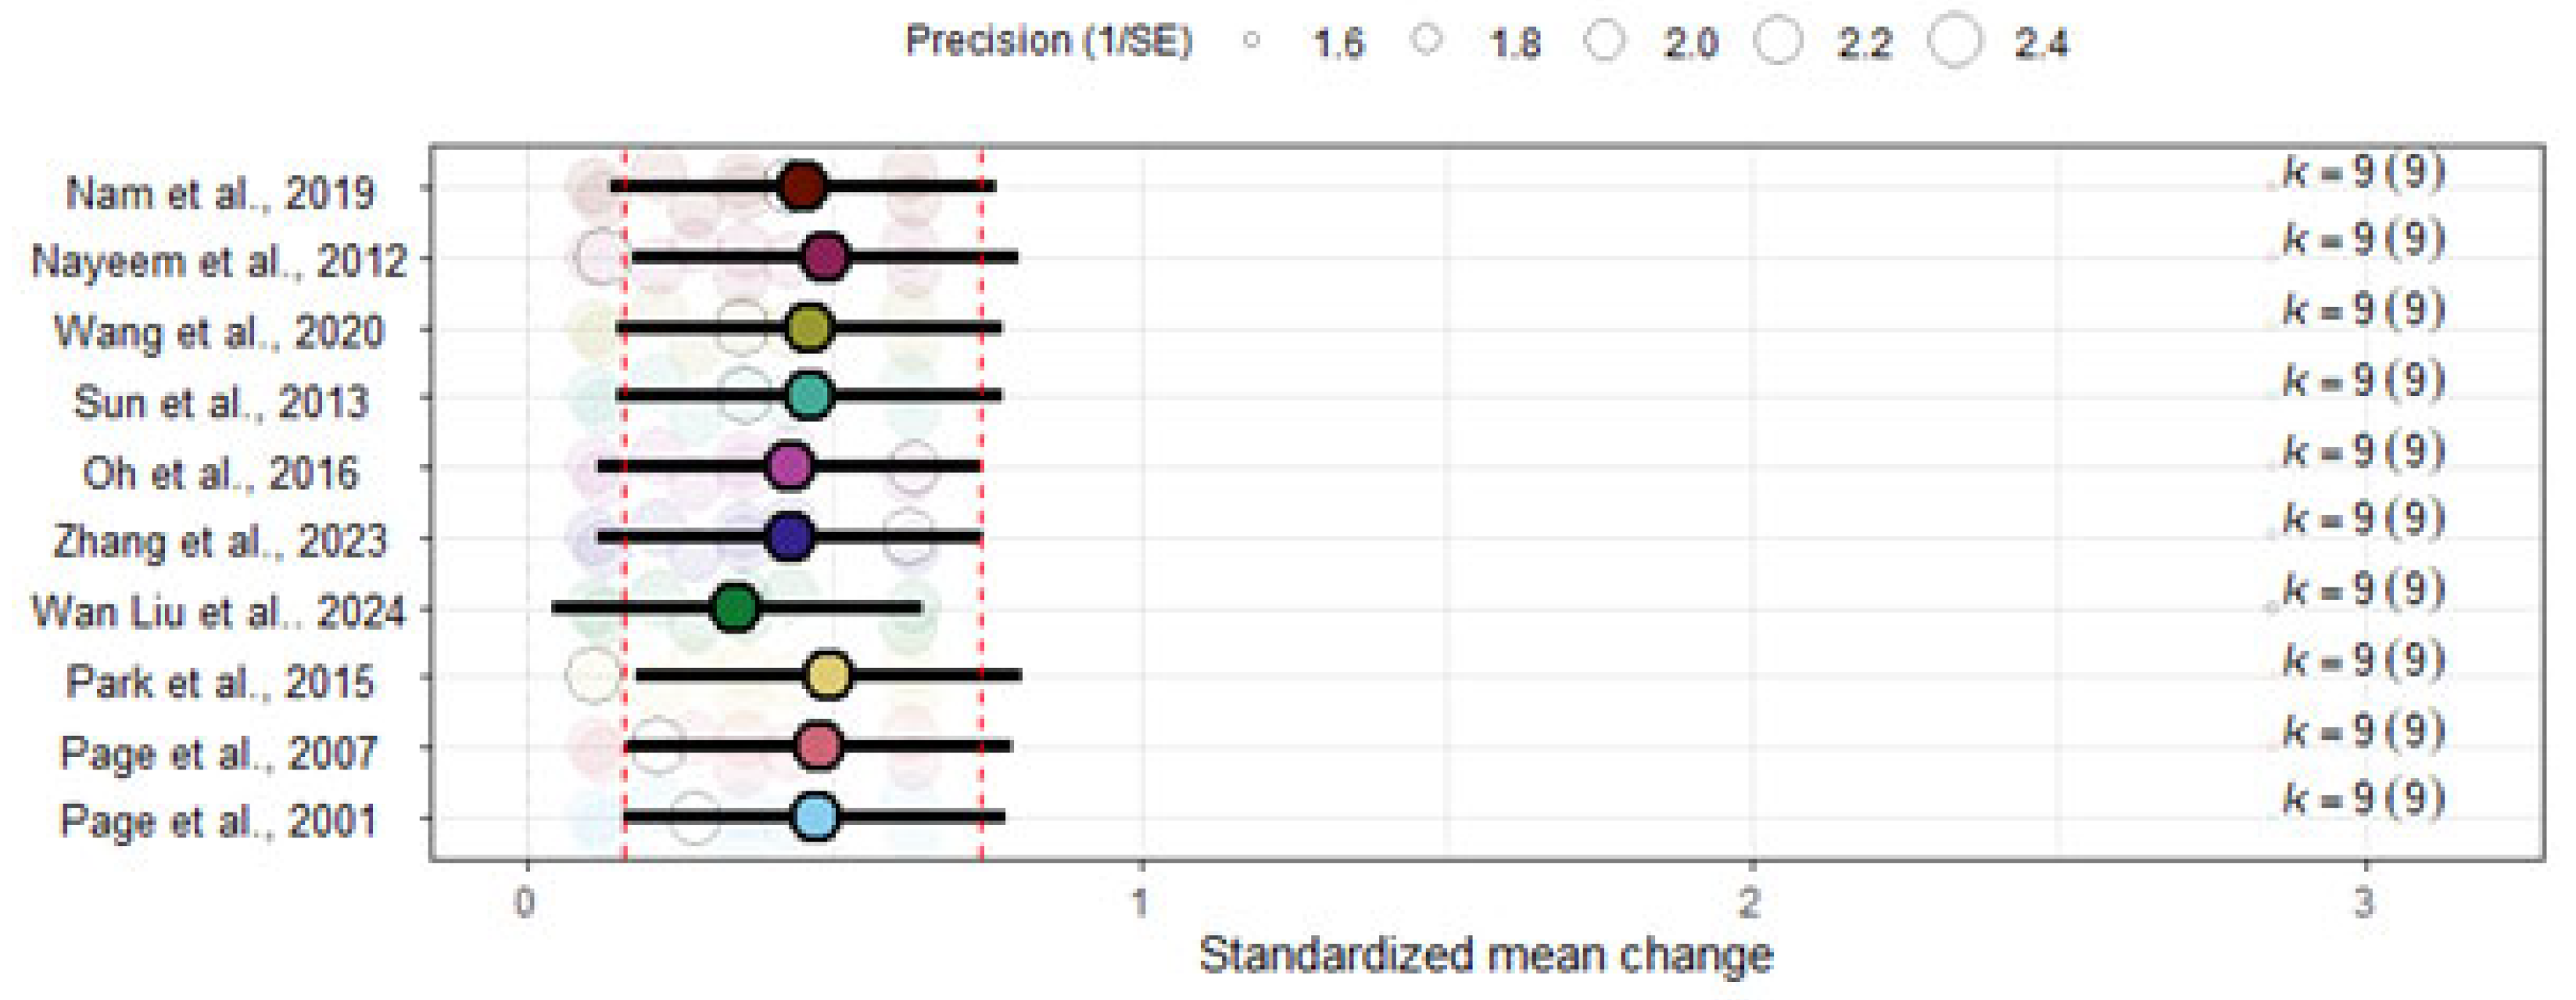Click the light blue Page et al. 2001 marker
The width and height of the screenshot is (2576, 1000).
coord(815,816)
